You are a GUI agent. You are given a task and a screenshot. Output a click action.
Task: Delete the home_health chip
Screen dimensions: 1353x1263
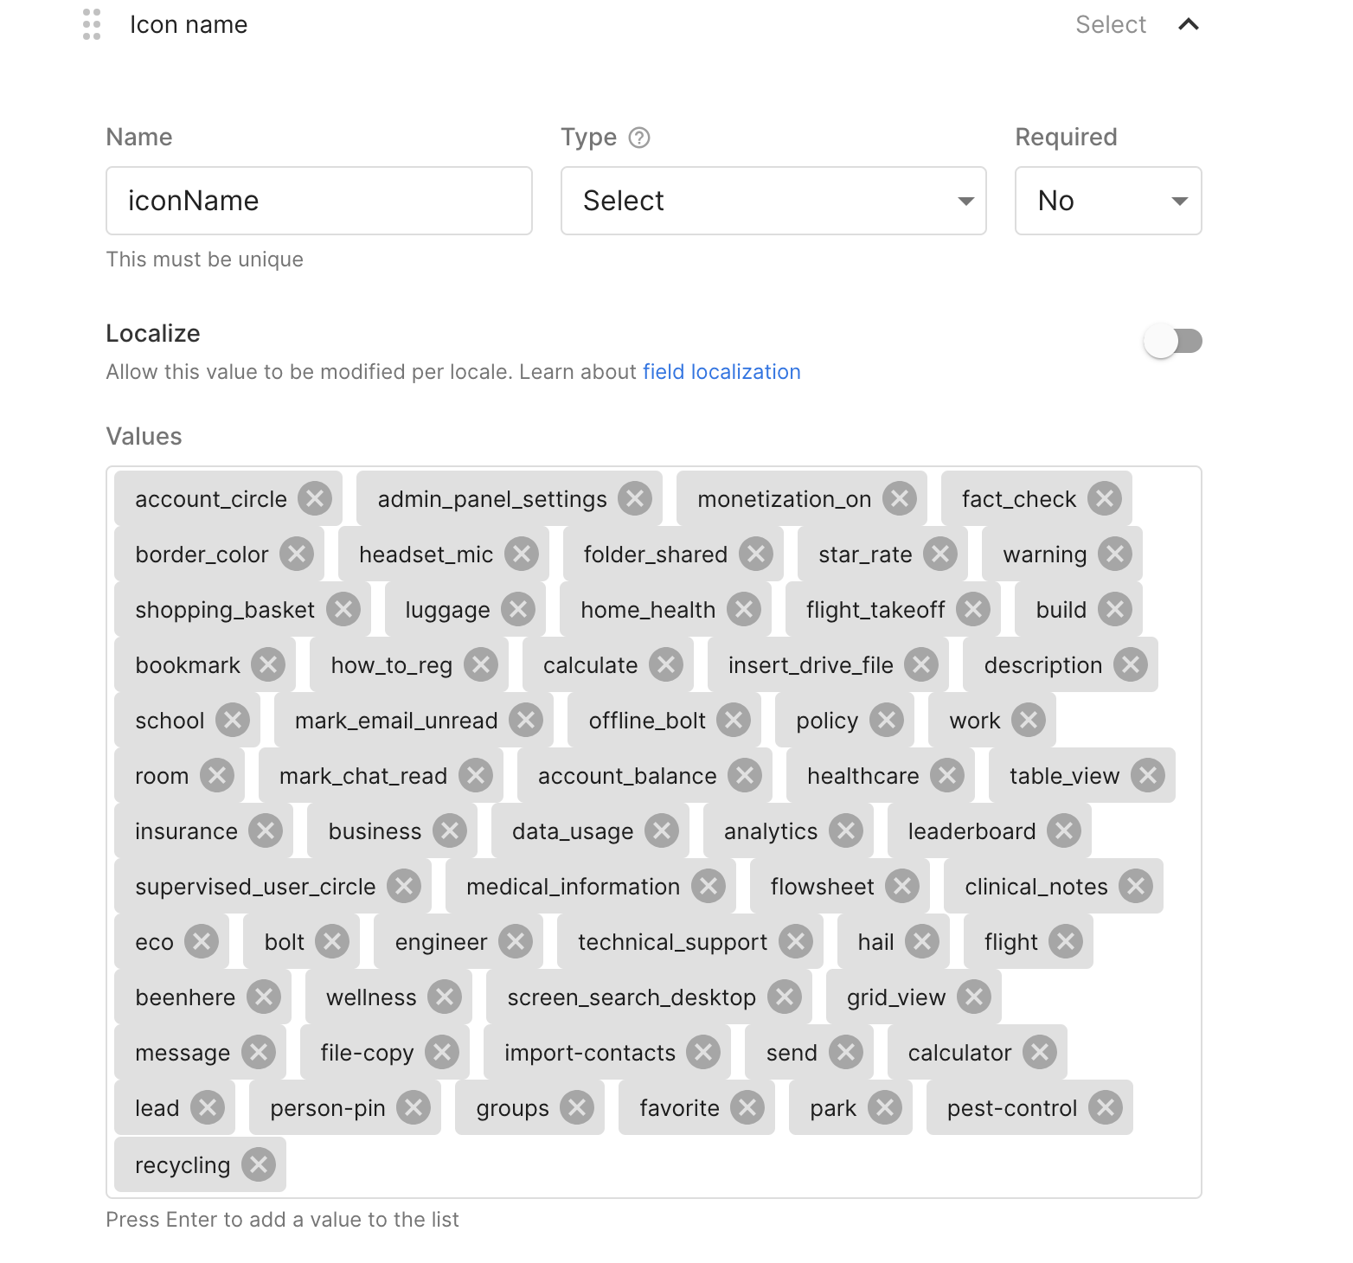click(744, 609)
